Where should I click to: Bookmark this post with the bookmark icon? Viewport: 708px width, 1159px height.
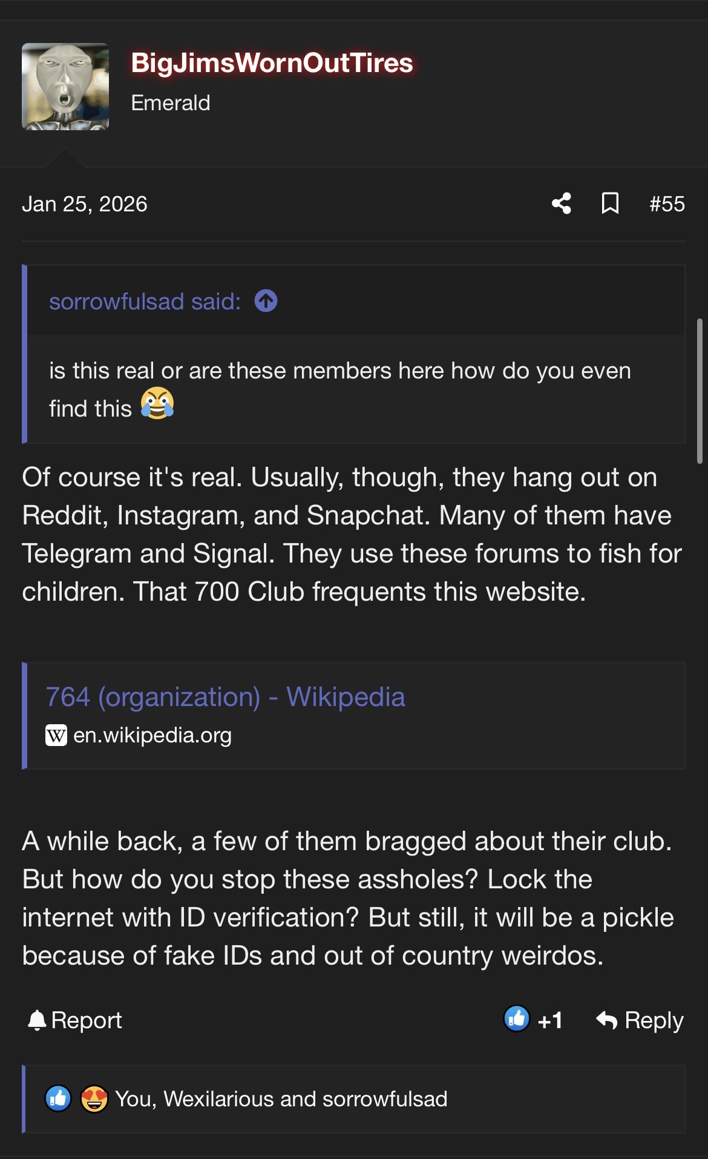click(x=610, y=203)
